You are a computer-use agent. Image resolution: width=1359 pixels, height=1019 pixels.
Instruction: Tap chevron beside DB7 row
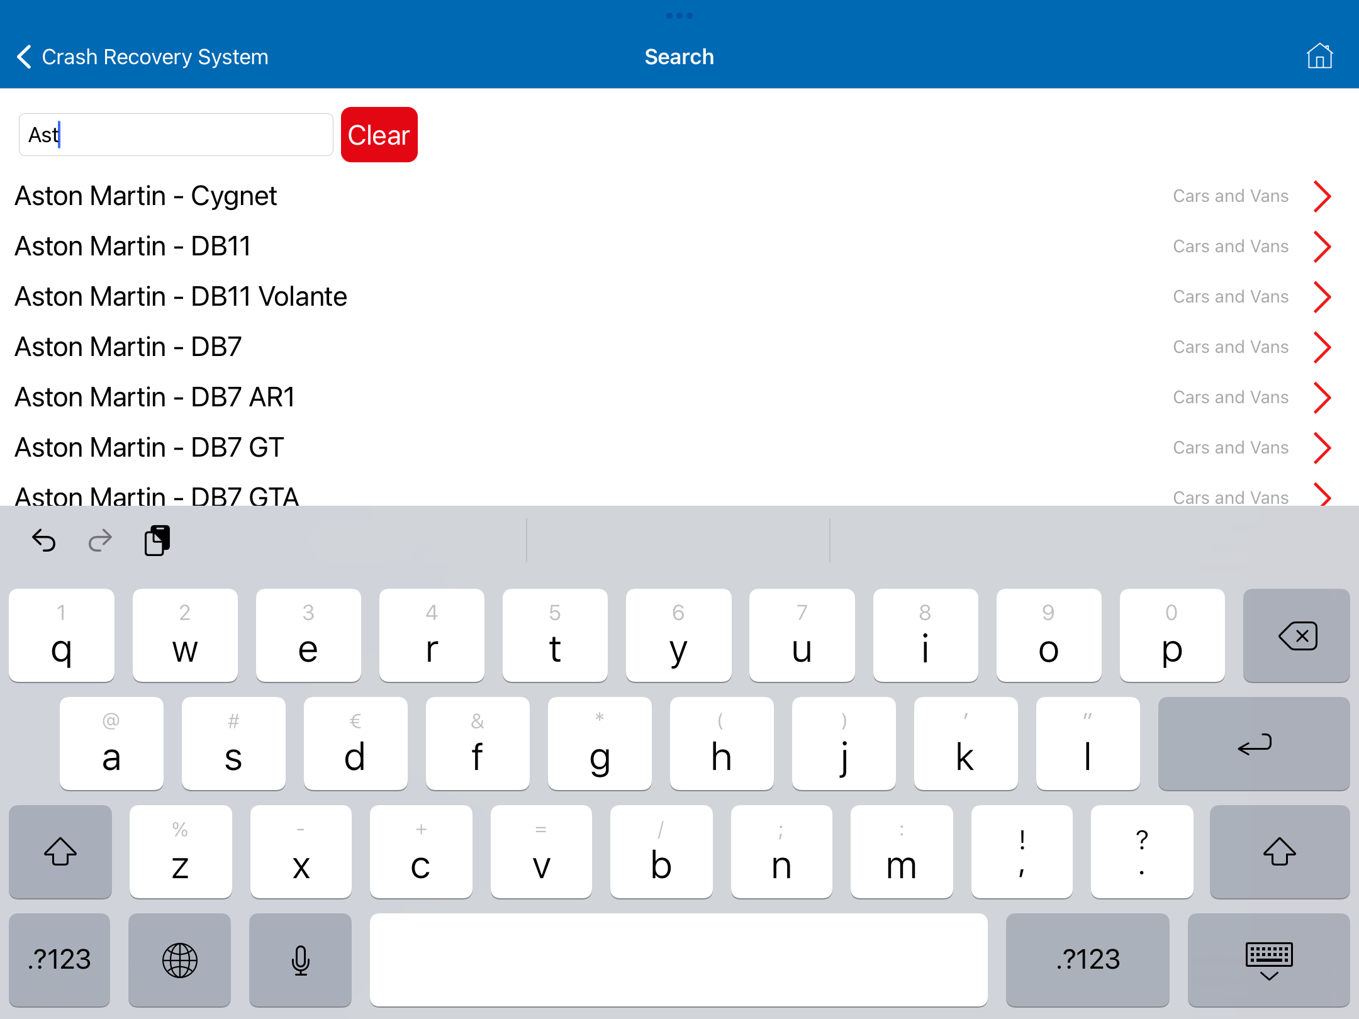tap(1323, 347)
